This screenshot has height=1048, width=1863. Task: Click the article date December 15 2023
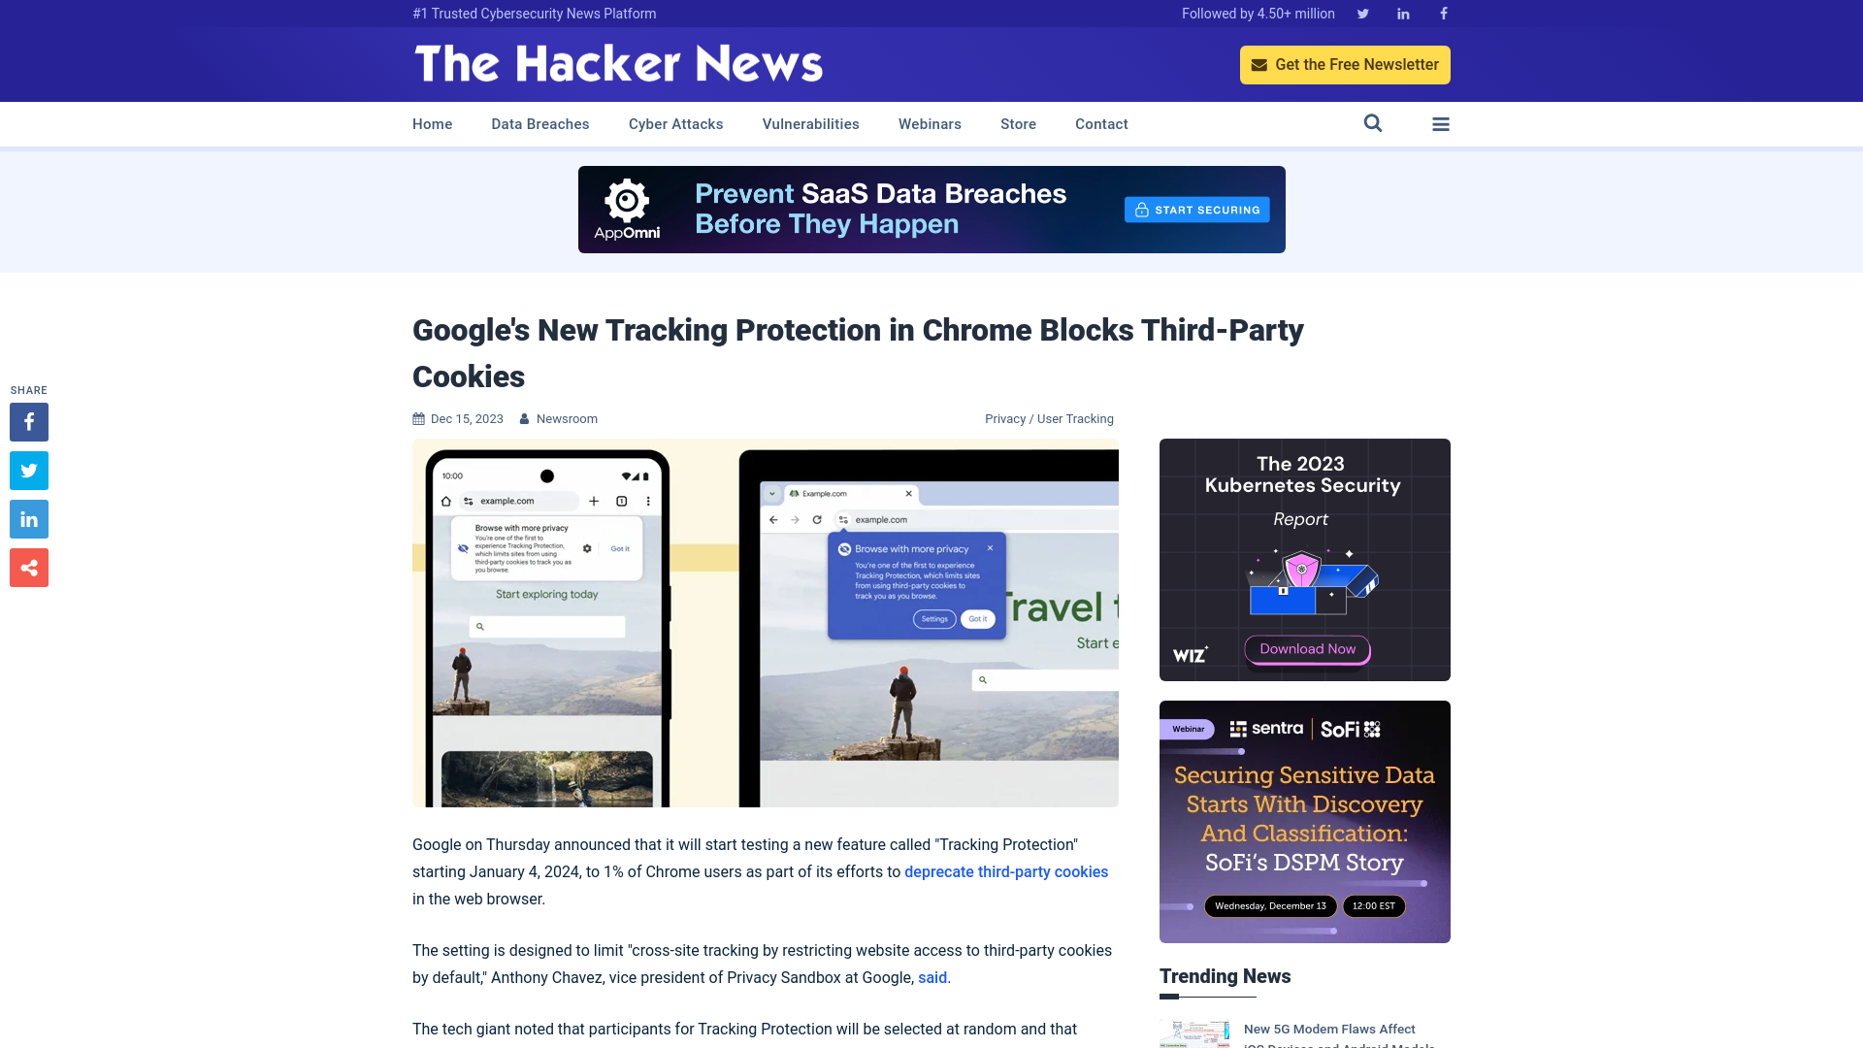click(467, 418)
